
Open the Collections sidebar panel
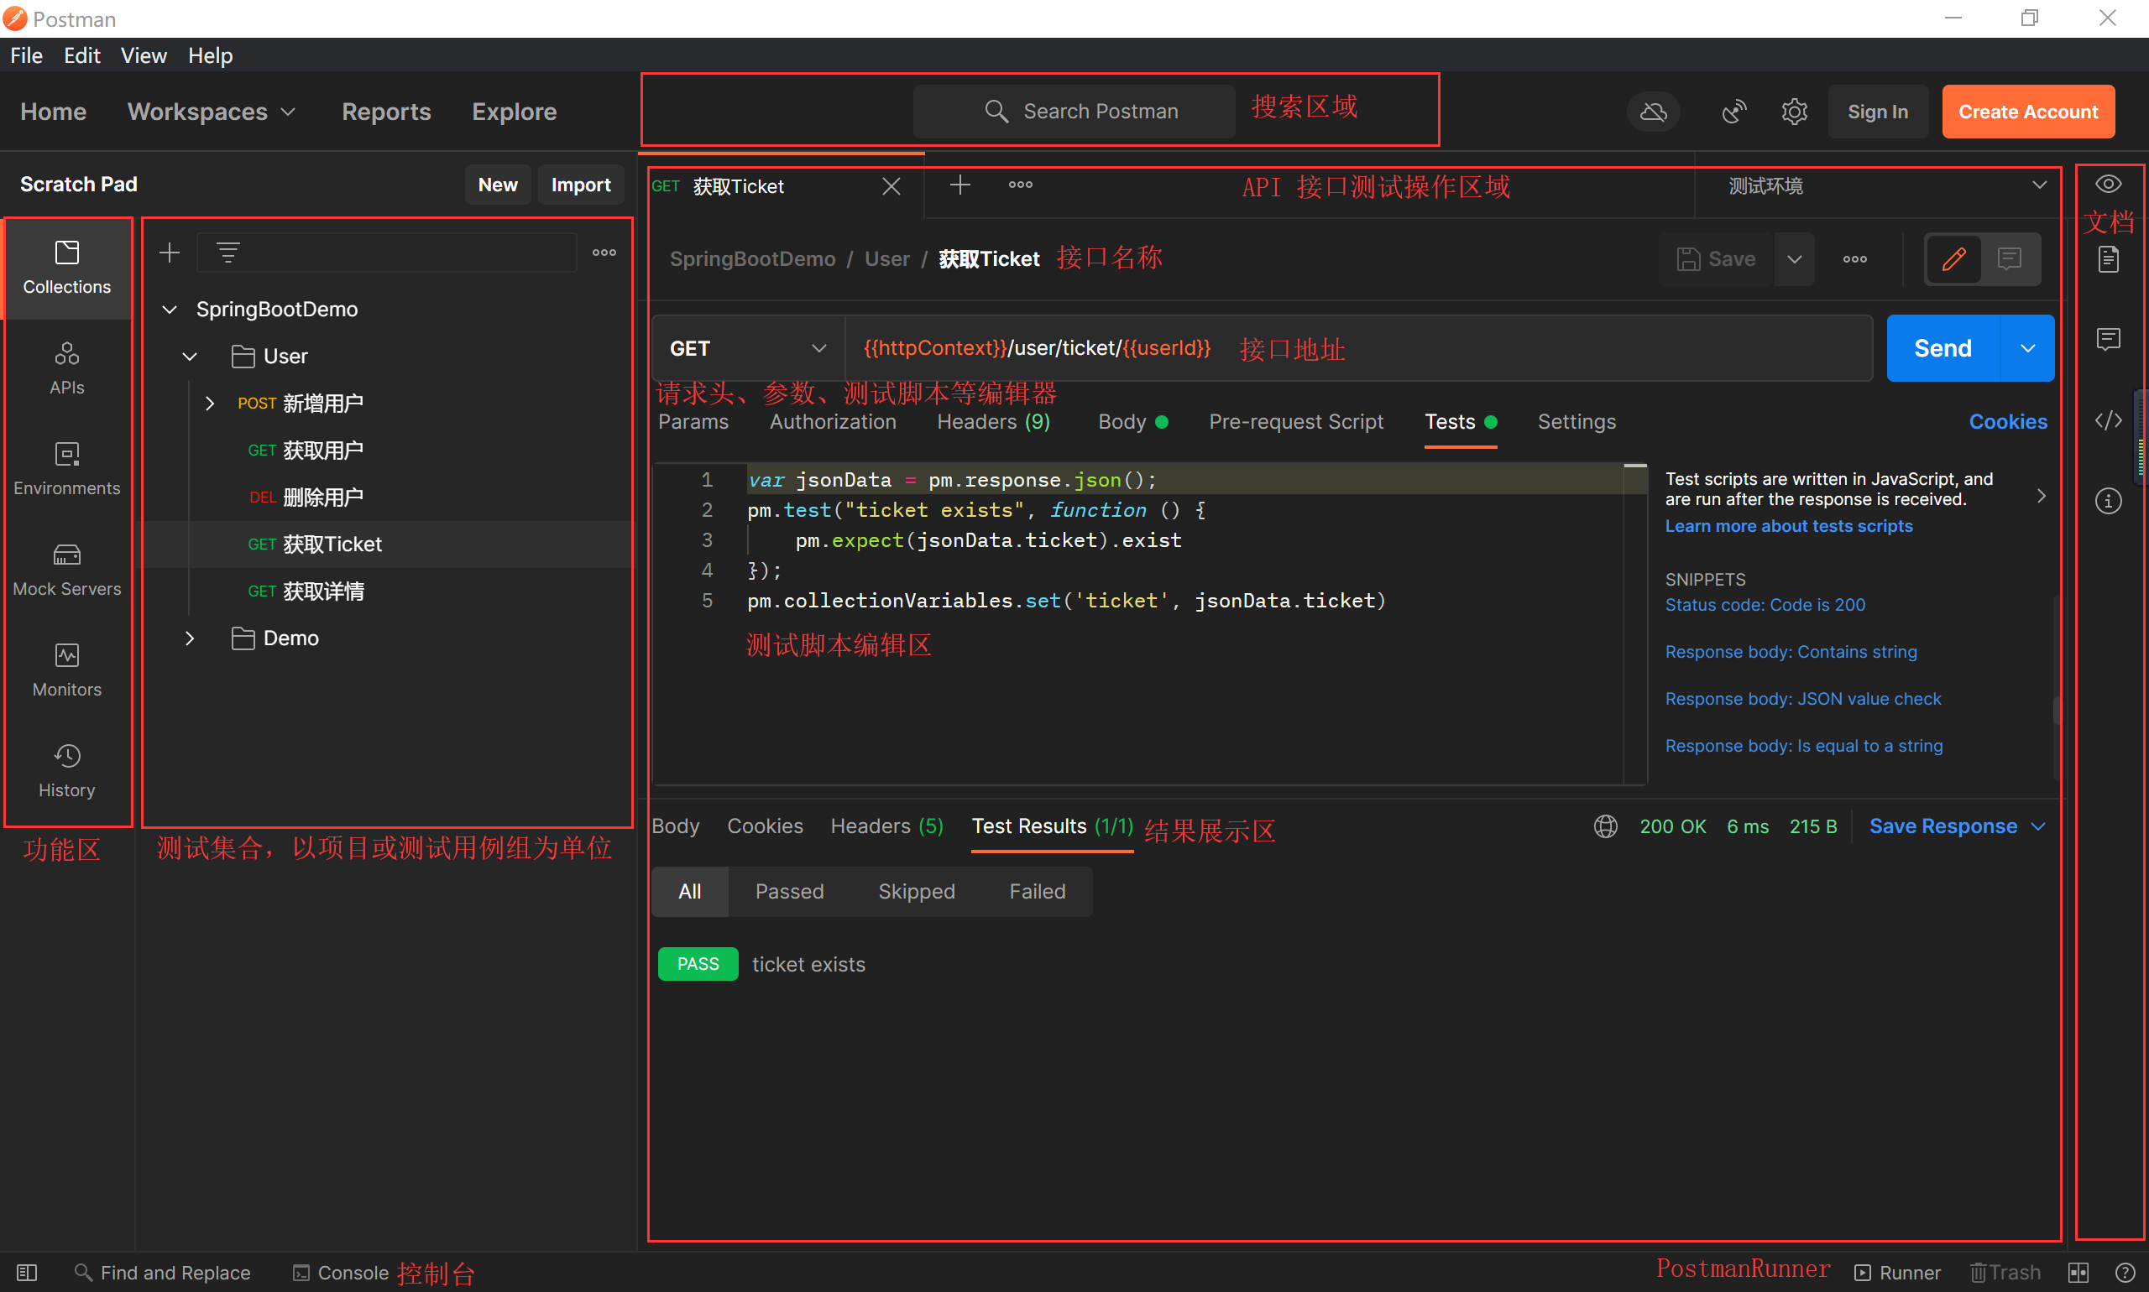(67, 268)
